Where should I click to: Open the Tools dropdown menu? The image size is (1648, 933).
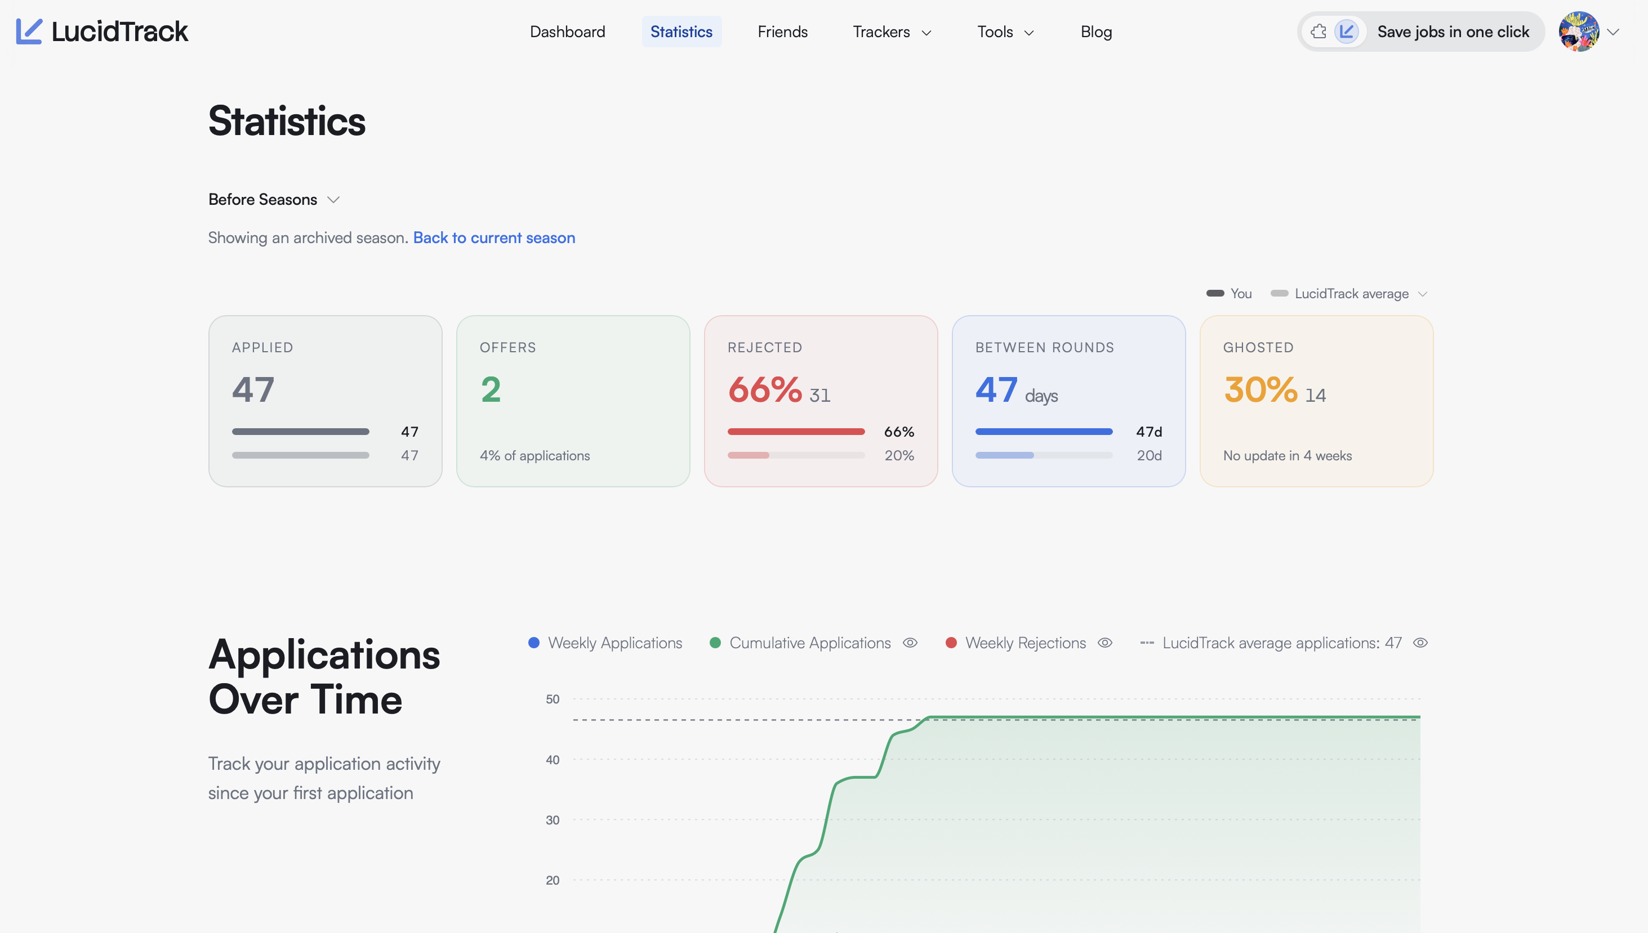(1005, 32)
